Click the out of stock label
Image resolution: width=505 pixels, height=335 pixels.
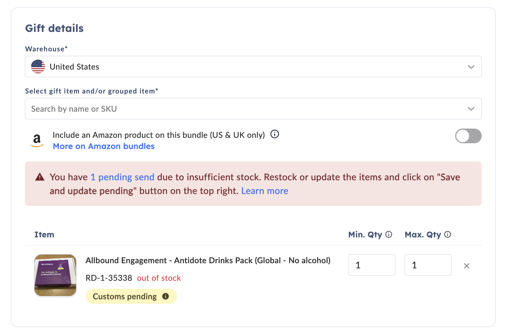tap(159, 278)
